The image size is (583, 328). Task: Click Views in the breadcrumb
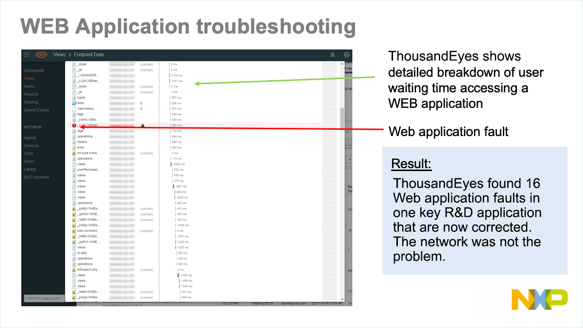59,55
